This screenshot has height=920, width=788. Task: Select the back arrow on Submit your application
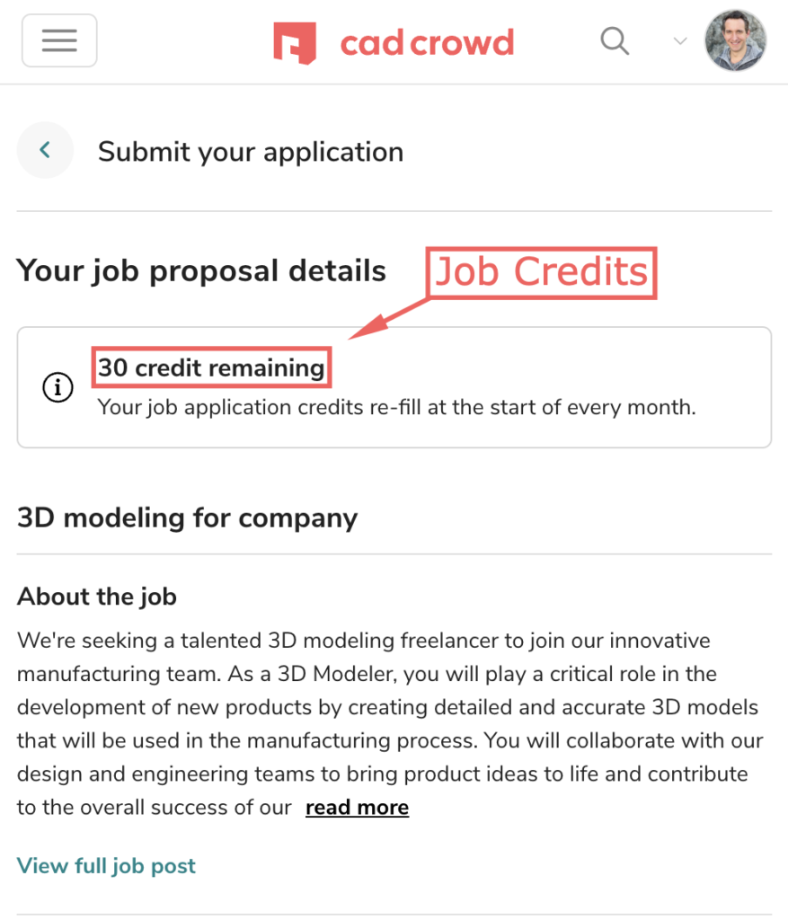click(x=45, y=150)
